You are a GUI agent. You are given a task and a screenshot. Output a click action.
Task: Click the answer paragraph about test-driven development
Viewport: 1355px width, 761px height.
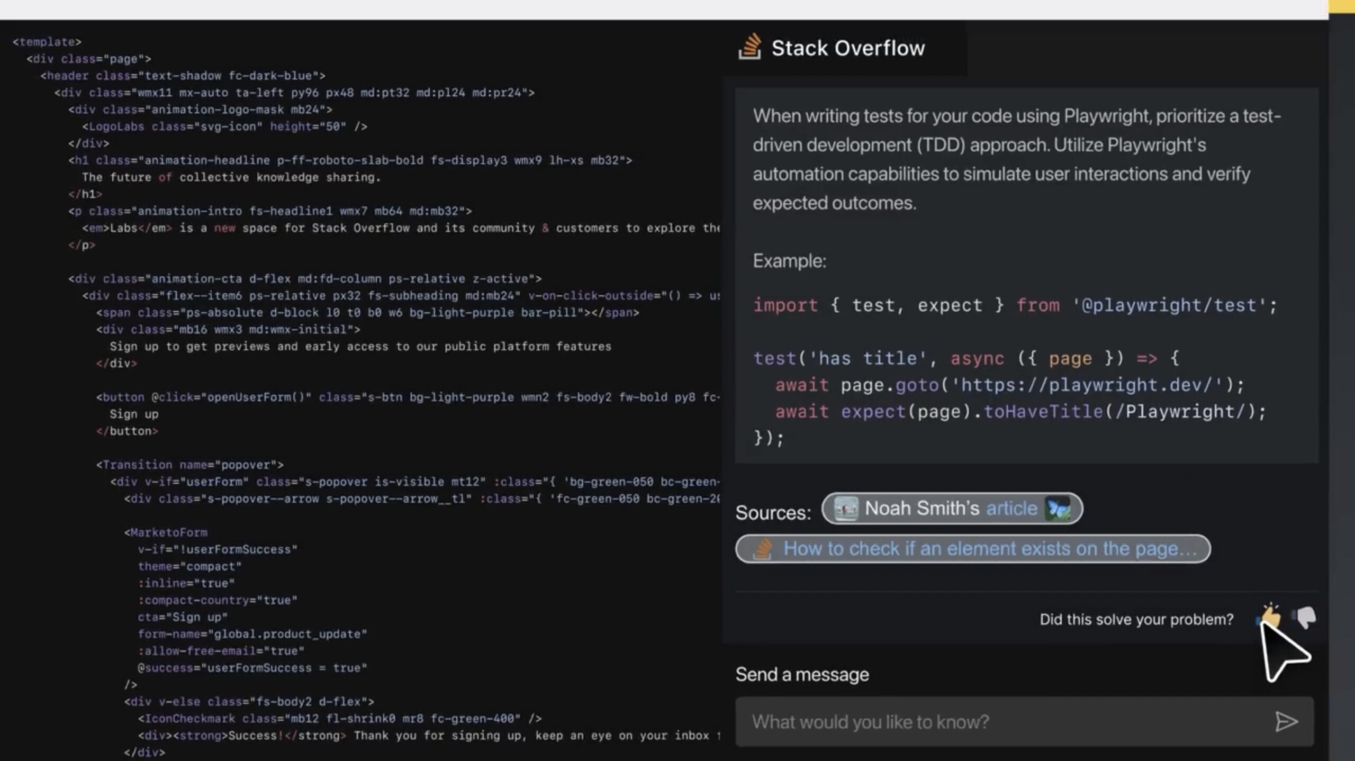(1017, 159)
